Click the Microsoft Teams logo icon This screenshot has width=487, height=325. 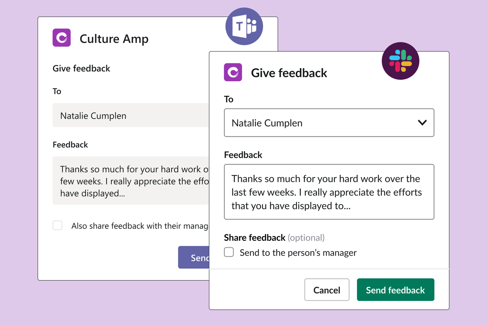[244, 26]
